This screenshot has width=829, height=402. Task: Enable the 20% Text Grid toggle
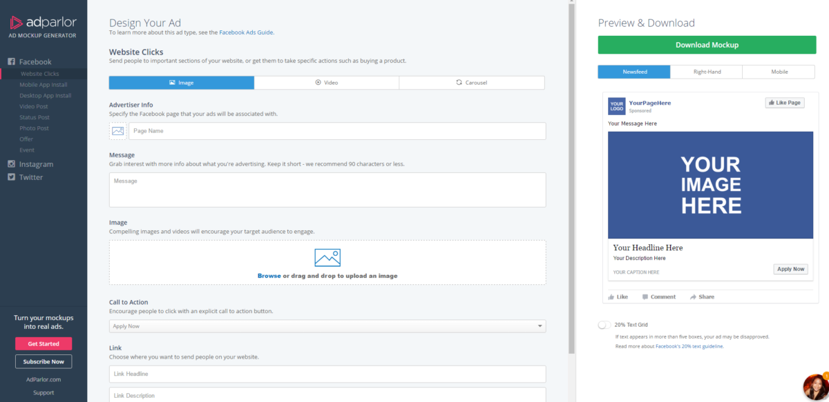click(604, 325)
